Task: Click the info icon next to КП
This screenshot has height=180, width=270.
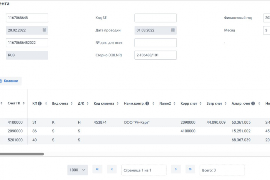Action: click(x=40, y=103)
